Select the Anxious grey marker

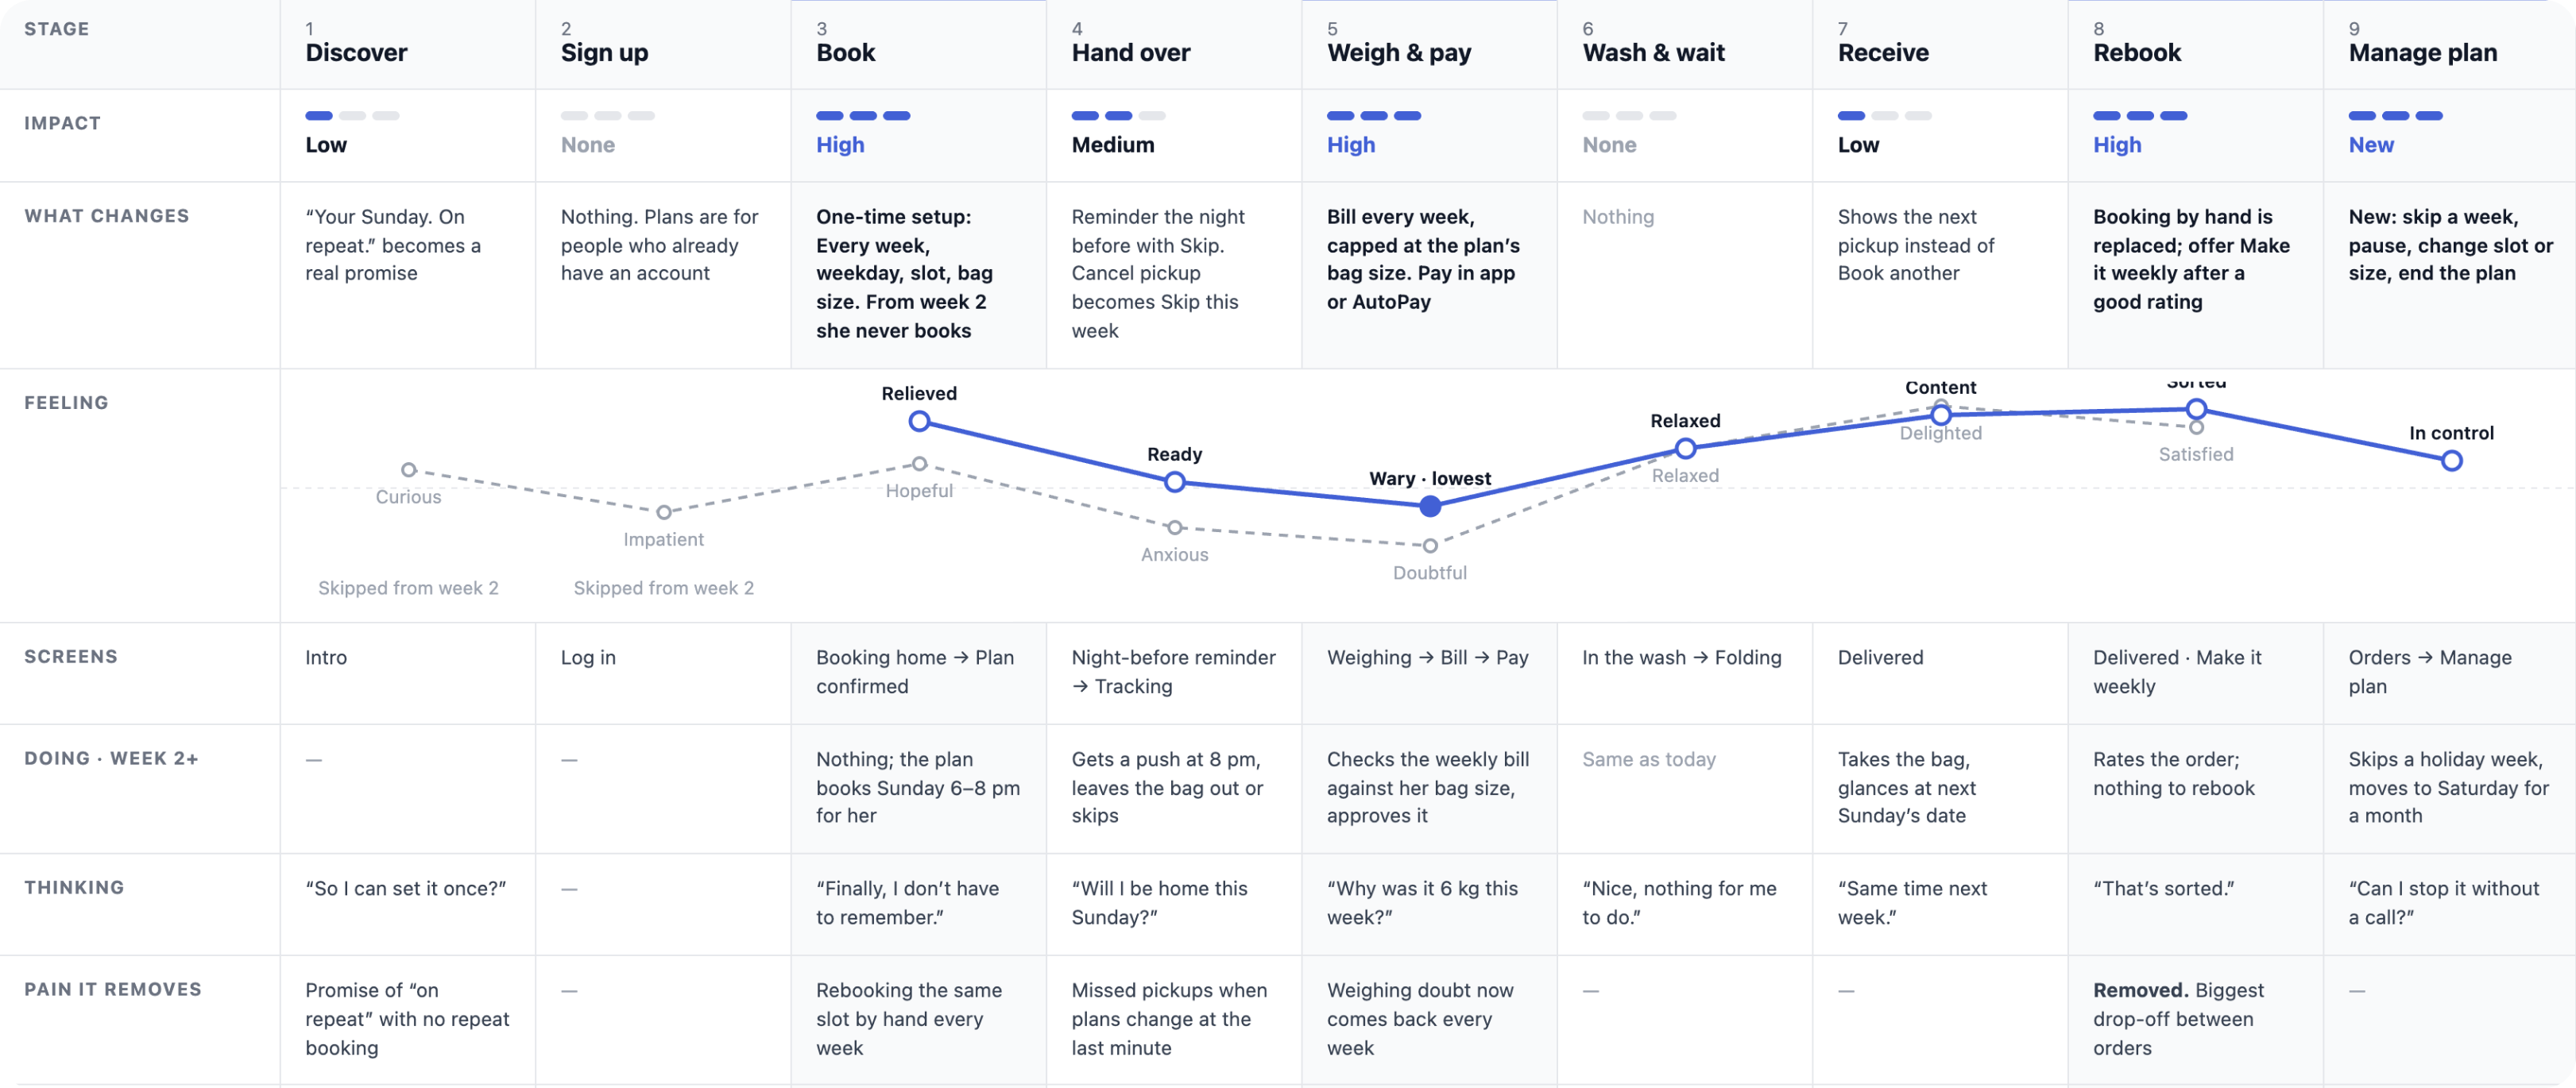pos(1175,527)
